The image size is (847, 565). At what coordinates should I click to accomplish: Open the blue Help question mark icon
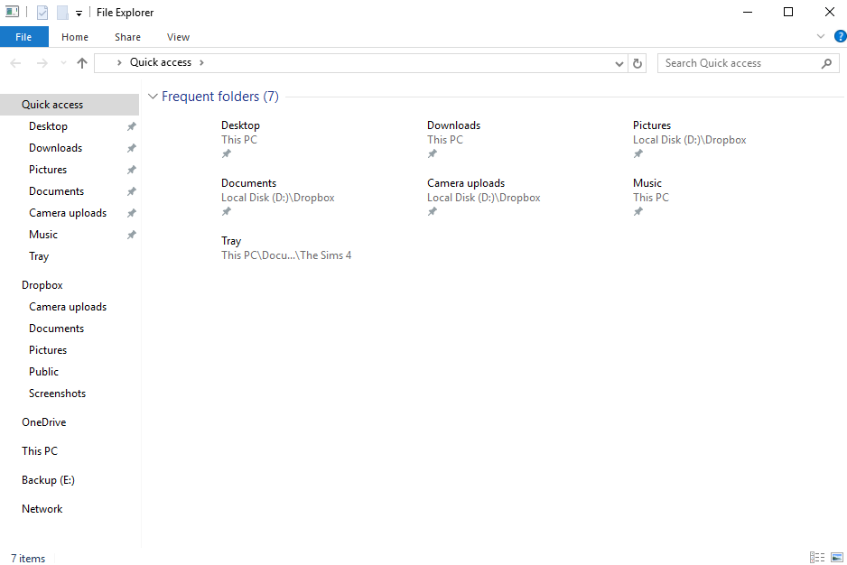click(840, 36)
